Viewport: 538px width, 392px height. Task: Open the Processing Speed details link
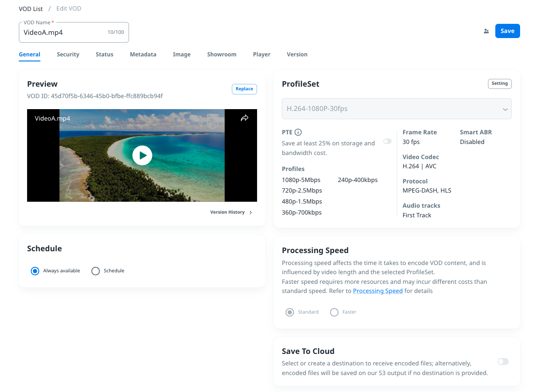pos(377,291)
